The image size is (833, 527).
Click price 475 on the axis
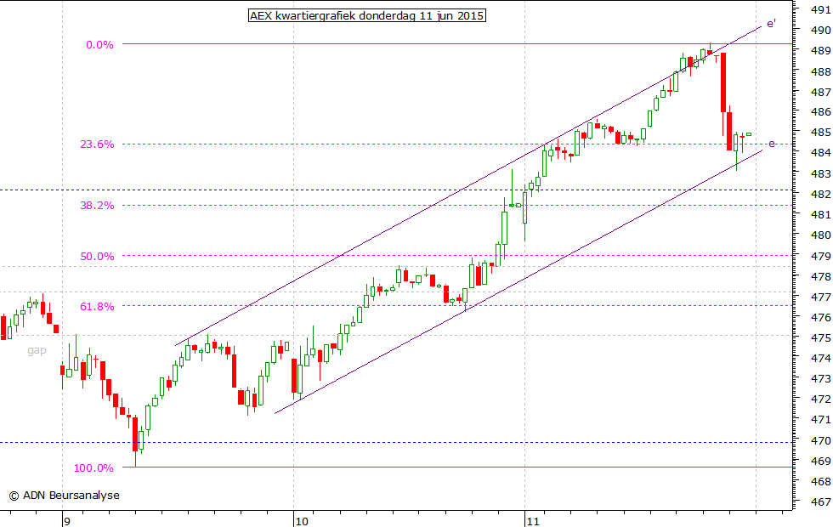(821, 337)
